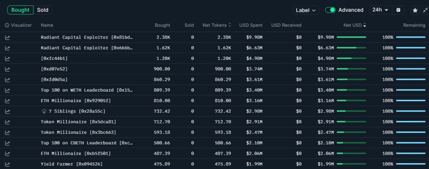Click the Remaining column header

(414, 26)
